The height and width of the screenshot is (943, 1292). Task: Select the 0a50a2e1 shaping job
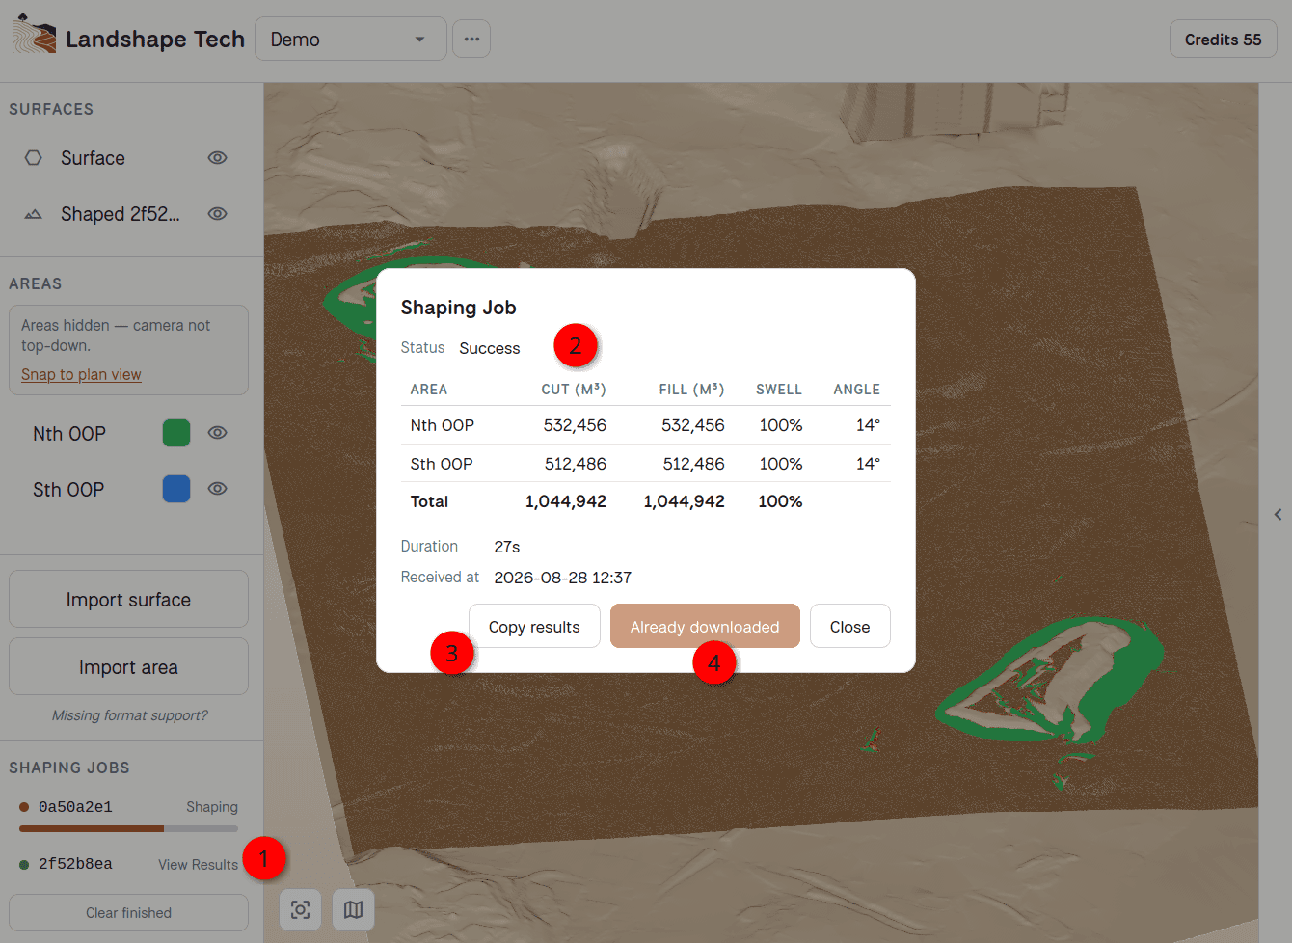[x=75, y=807]
